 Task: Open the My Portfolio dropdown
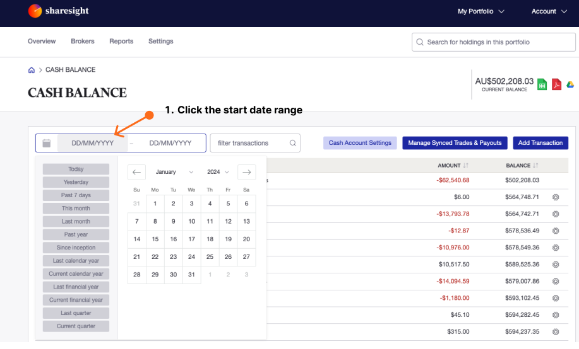click(x=481, y=11)
